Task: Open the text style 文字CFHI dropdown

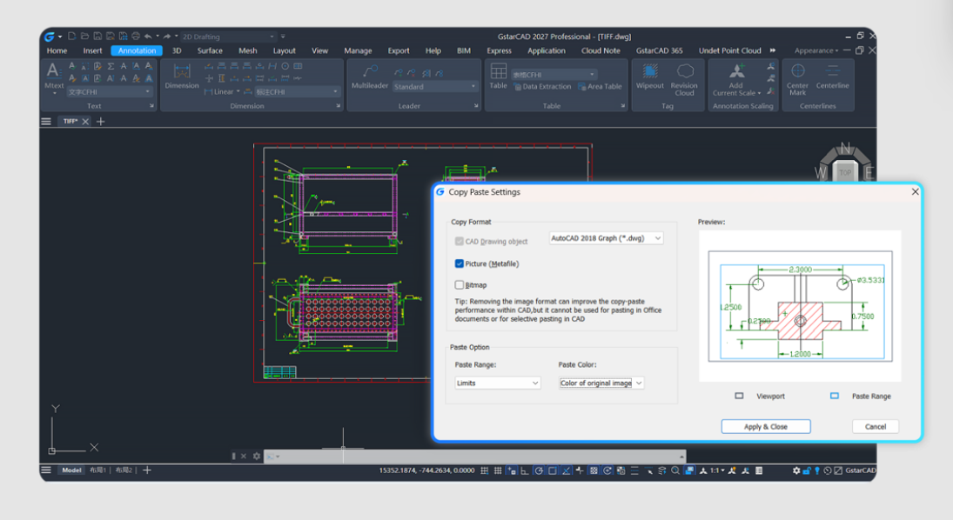Action: [109, 91]
